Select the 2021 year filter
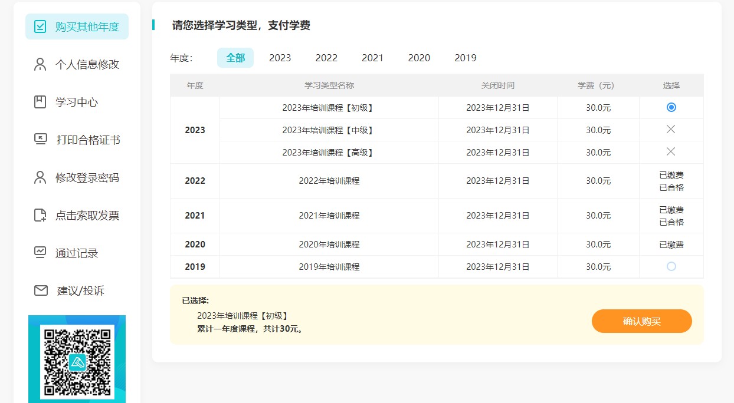Viewport: 734px width, 403px height. point(372,57)
